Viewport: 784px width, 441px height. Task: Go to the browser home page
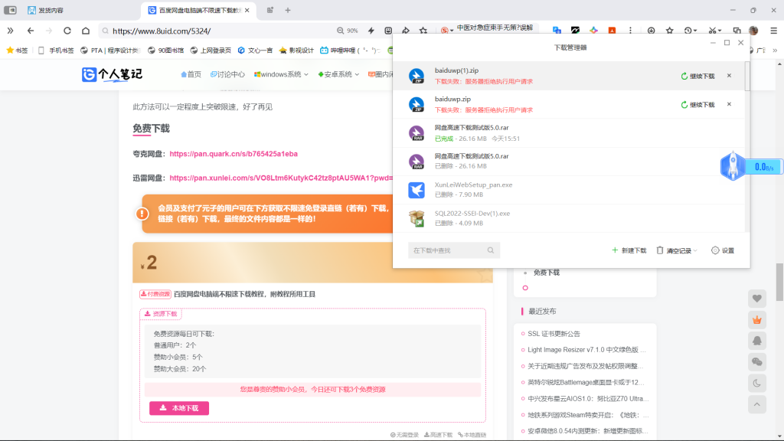tap(86, 31)
